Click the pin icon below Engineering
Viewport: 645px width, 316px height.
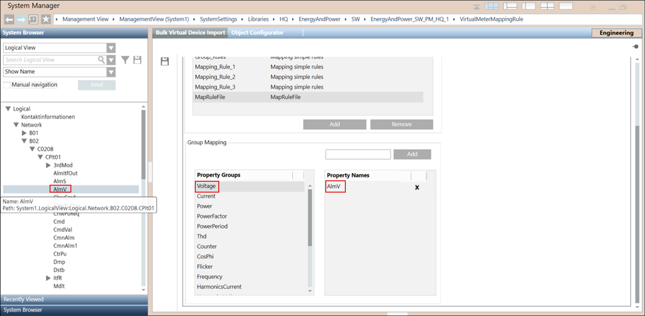tap(635, 47)
